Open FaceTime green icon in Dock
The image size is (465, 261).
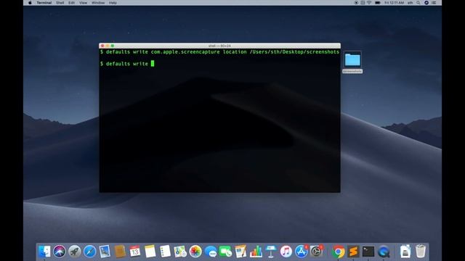[226, 252]
